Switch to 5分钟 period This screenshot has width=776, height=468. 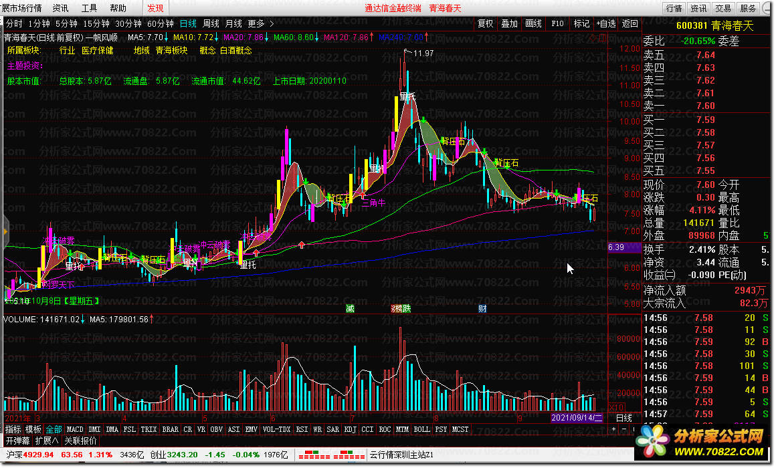coord(66,23)
